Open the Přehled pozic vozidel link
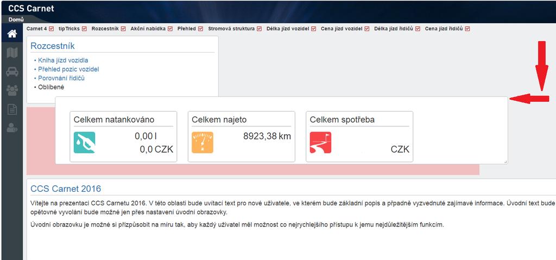 click(68, 69)
